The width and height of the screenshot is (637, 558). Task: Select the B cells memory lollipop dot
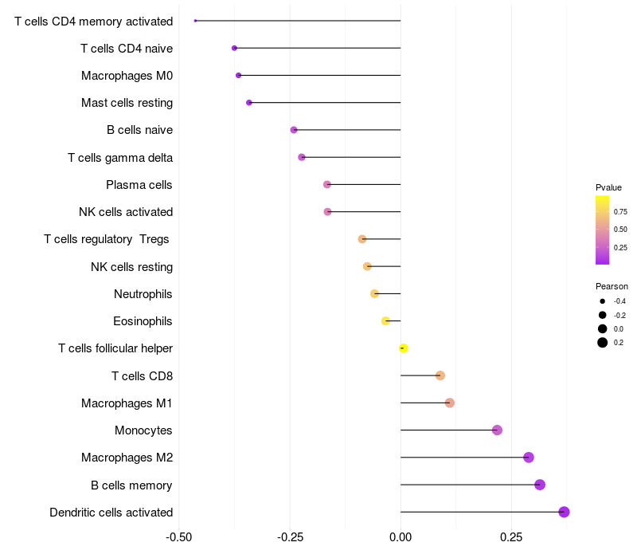point(540,485)
